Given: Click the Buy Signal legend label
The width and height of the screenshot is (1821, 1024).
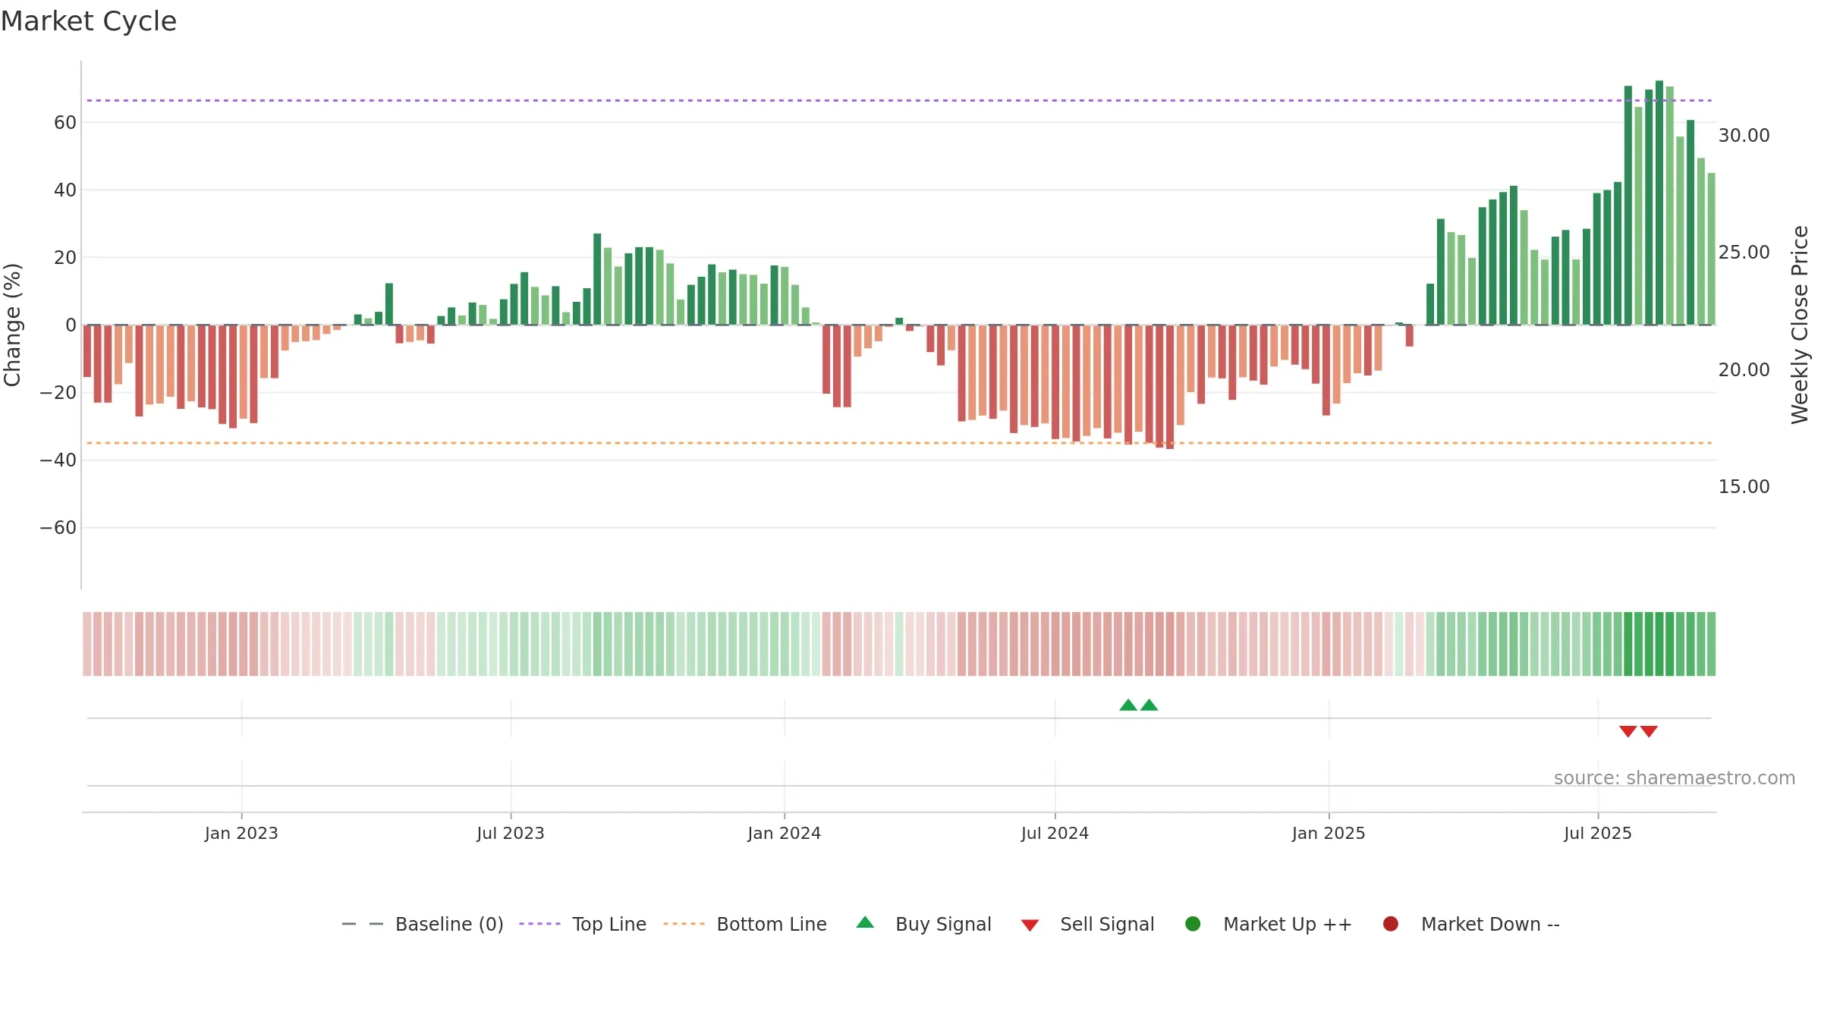Looking at the screenshot, I should (943, 924).
